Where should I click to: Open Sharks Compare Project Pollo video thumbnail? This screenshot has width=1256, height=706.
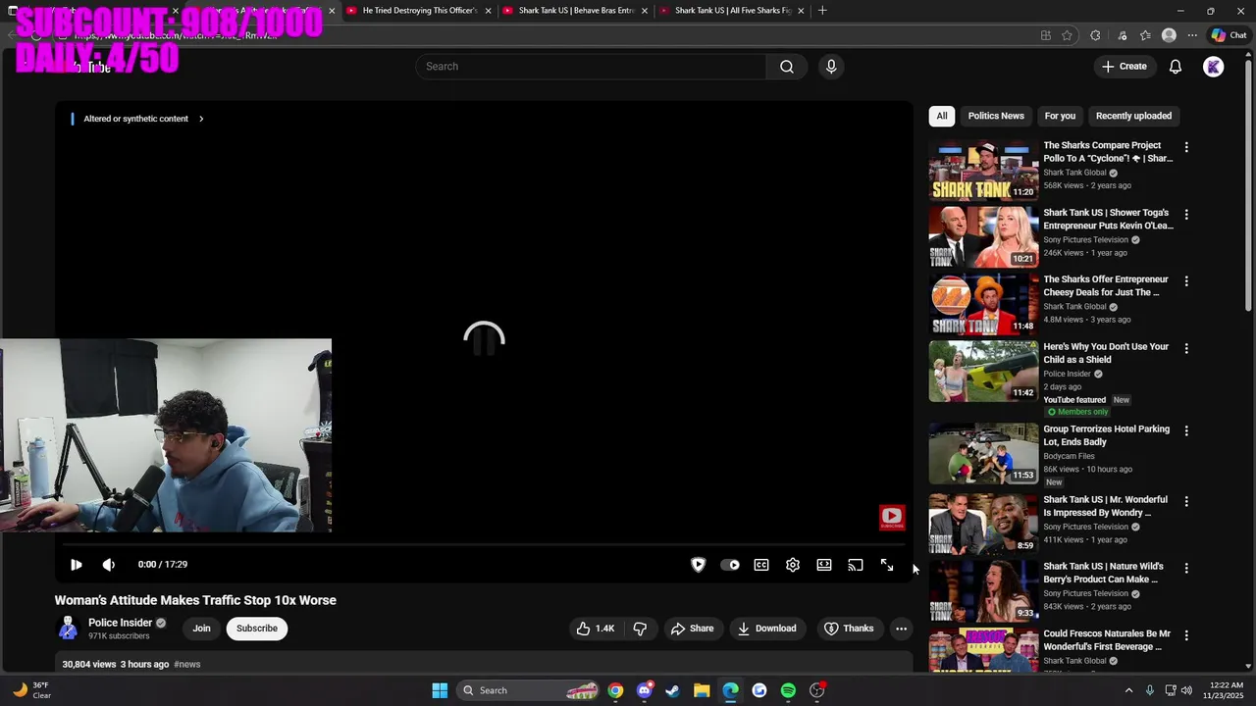pos(983,171)
